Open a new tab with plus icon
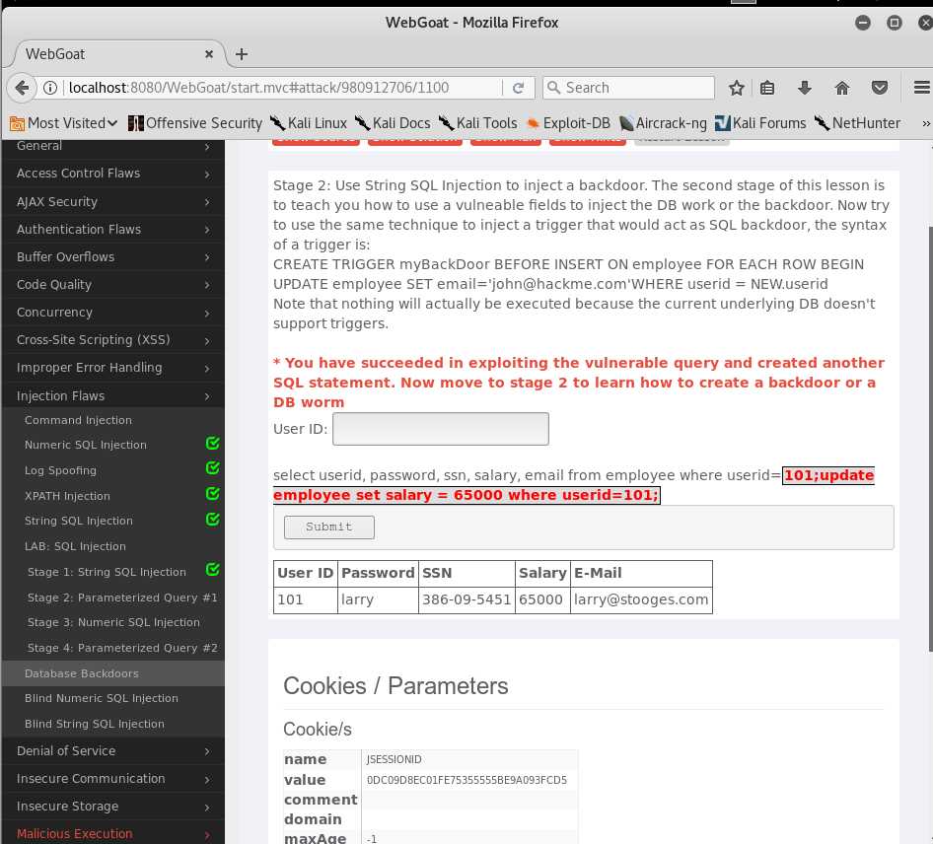Screen dimensions: 933x844 point(241,54)
